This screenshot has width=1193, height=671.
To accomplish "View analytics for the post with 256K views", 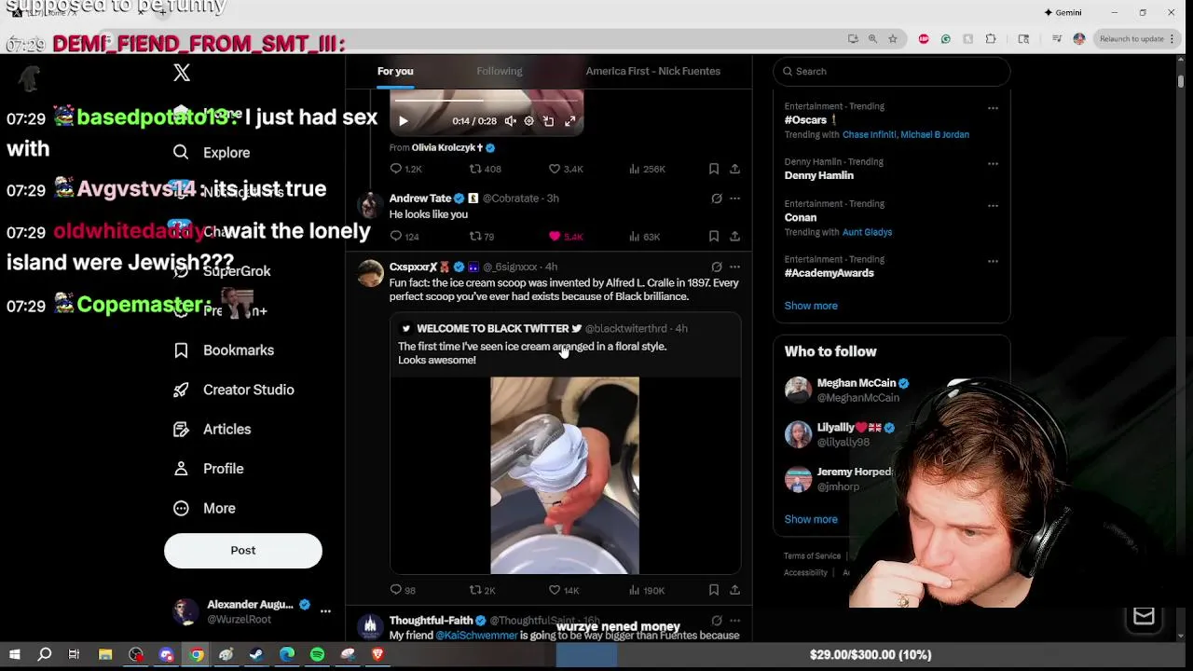I will pos(647,169).
